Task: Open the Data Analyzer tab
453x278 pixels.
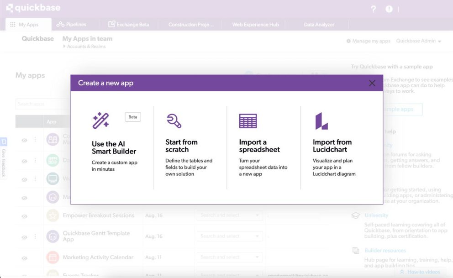Action: tap(318, 24)
